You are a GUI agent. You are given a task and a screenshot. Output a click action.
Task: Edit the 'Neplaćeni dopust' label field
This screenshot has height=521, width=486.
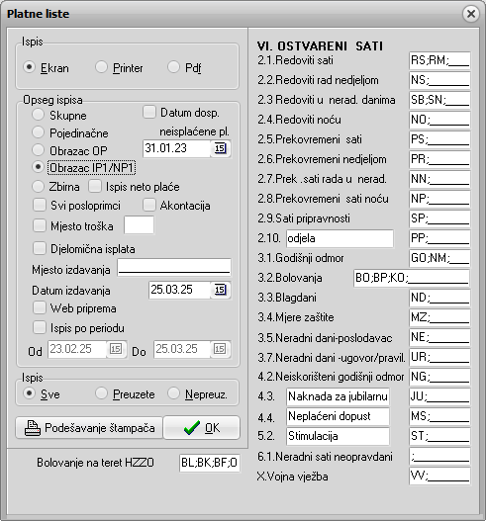pos(338,416)
